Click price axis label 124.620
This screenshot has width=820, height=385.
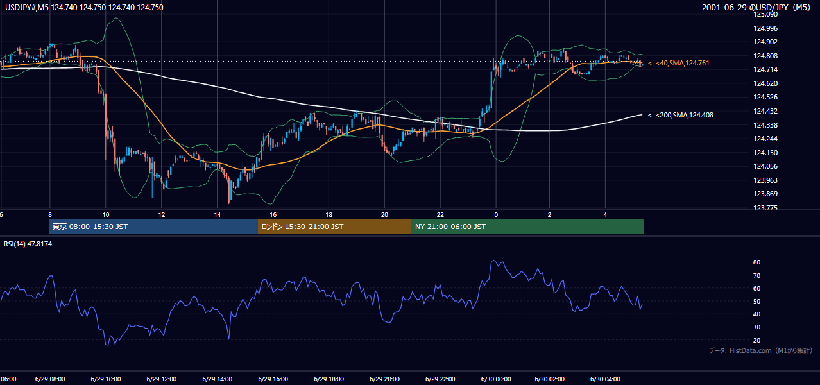coord(764,83)
